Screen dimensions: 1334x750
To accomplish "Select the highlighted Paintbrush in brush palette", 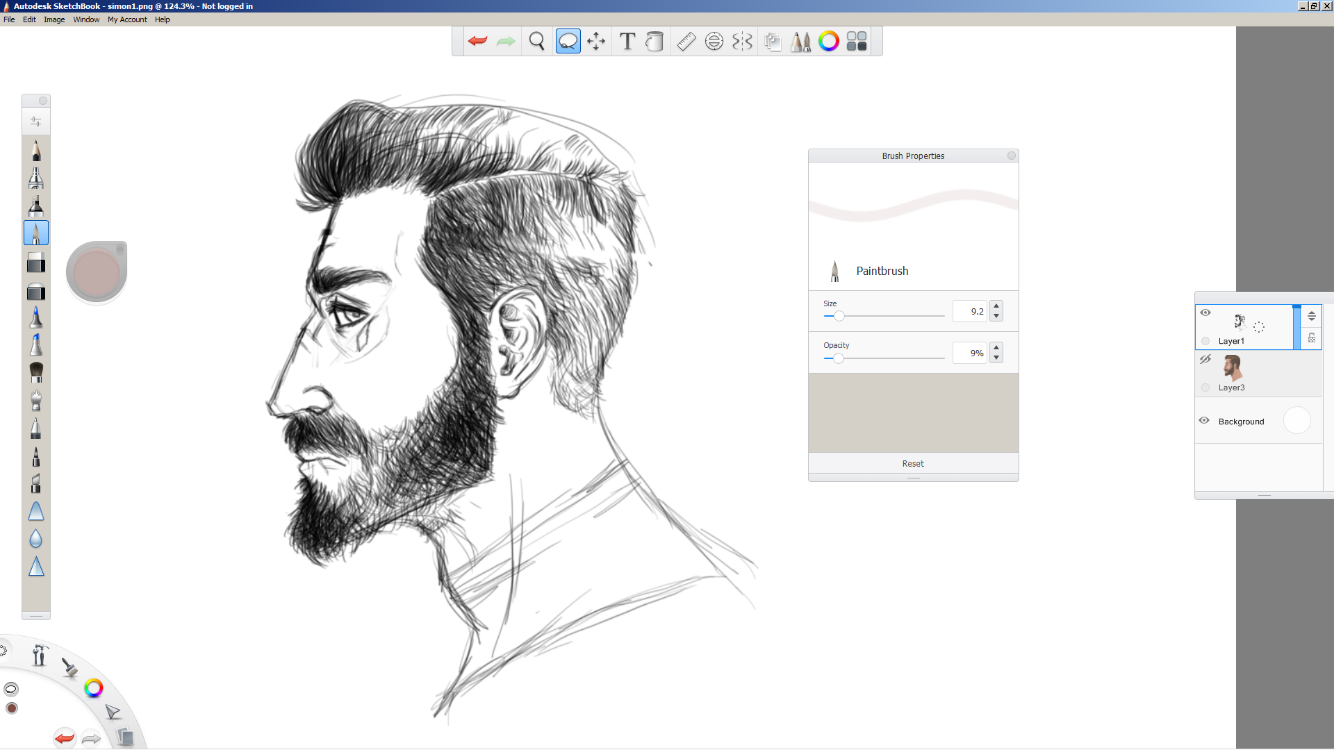I will coord(36,233).
